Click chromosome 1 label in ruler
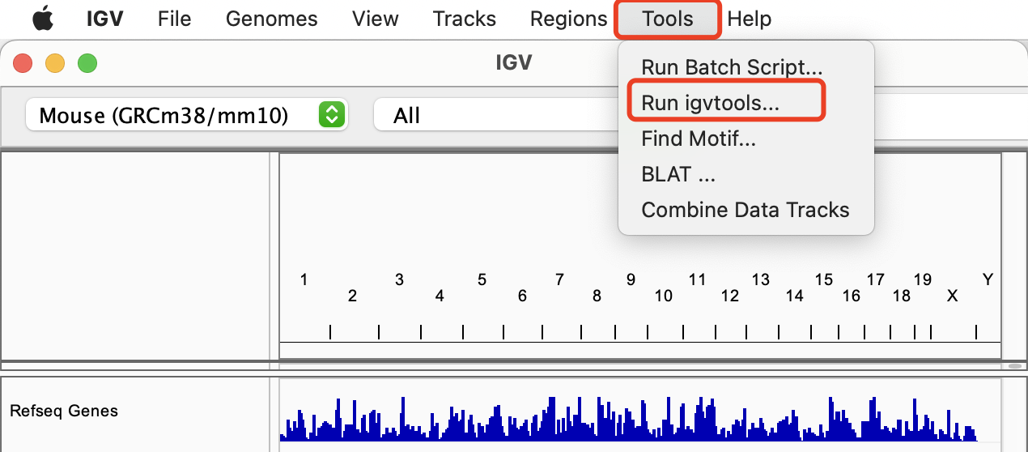1028x452 pixels. 304,279
